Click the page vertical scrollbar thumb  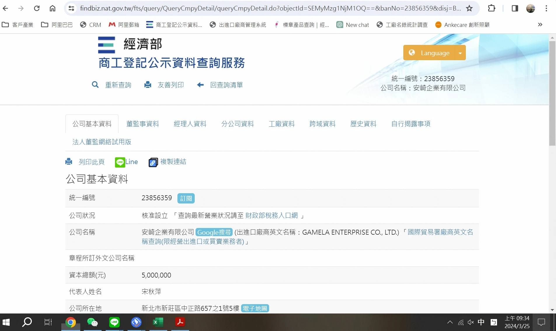(x=552, y=93)
